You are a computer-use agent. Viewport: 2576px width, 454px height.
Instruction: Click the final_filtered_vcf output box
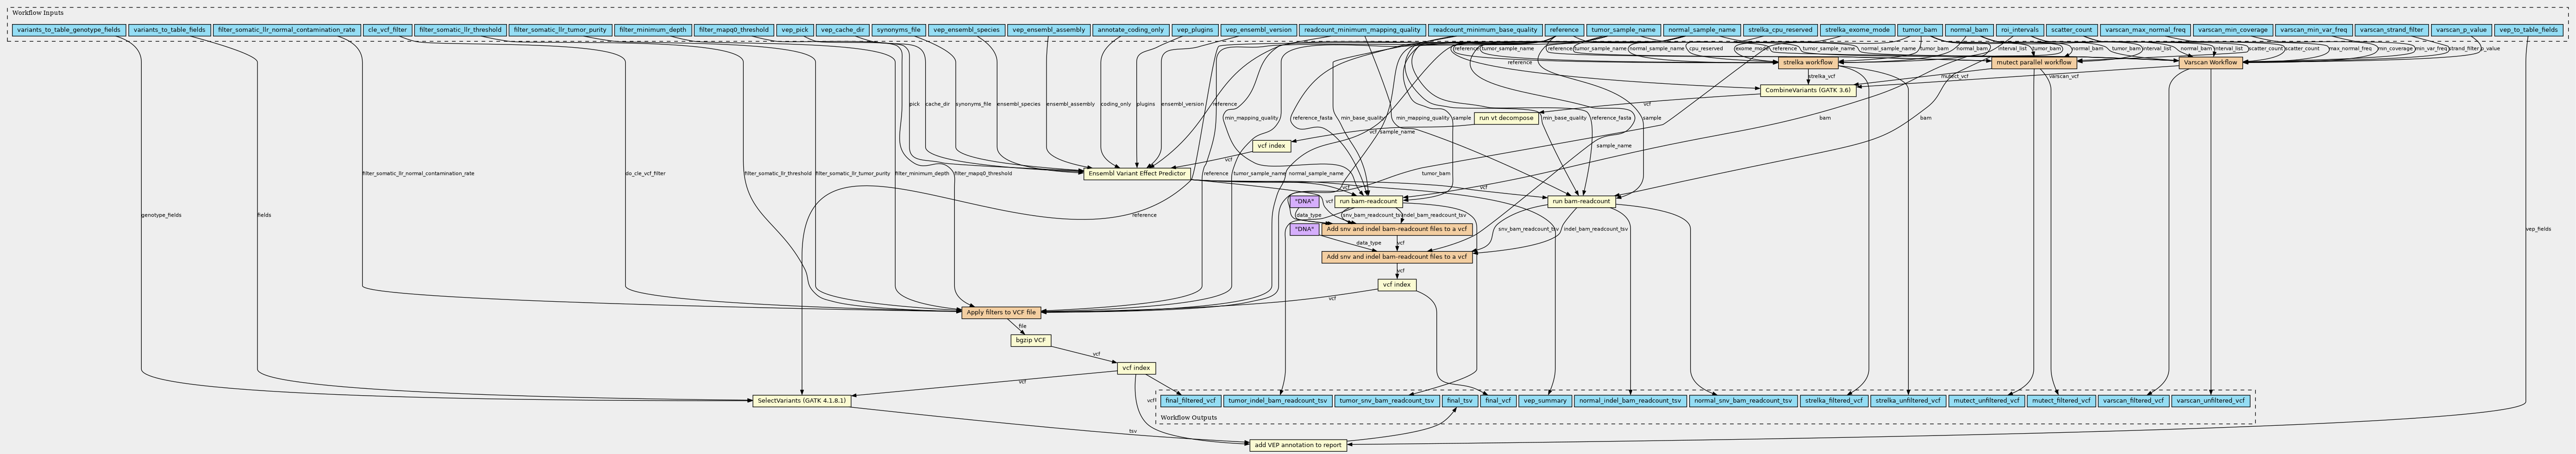click(x=1188, y=401)
